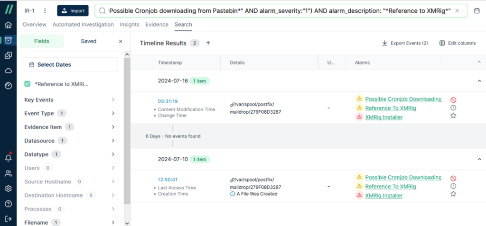
Task: Select the Search tab
Action: pyautogui.click(x=183, y=25)
